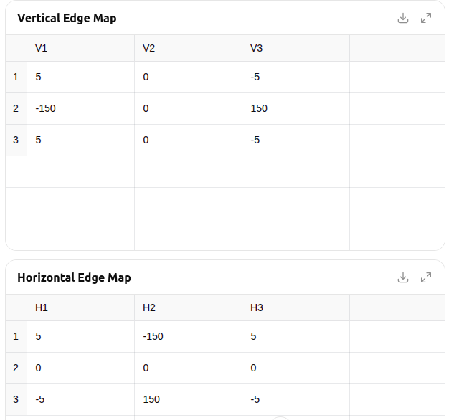Click the -5 cell in V3 row 1
Viewport: 449px width, 420px height.
coord(296,77)
